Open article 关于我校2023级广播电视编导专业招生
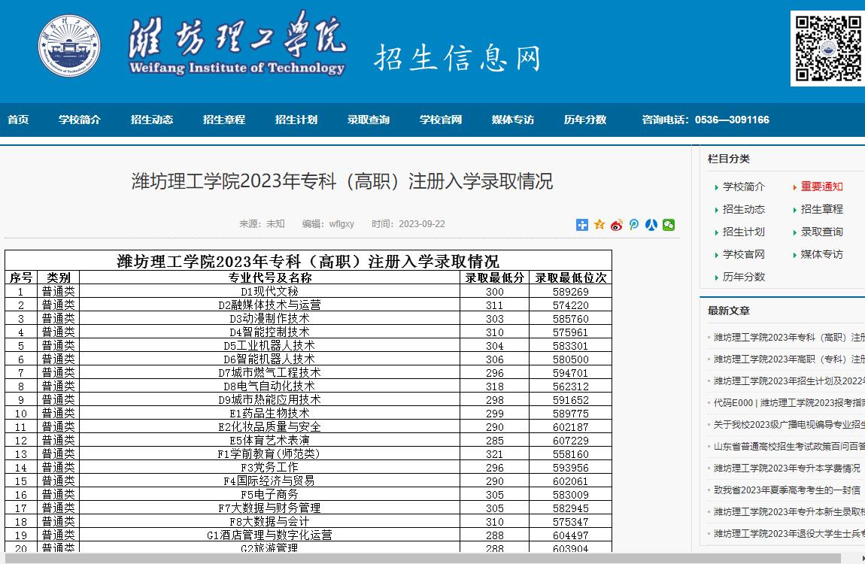The width and height of the screenshot is (865, 564). (x=790, y=425)
